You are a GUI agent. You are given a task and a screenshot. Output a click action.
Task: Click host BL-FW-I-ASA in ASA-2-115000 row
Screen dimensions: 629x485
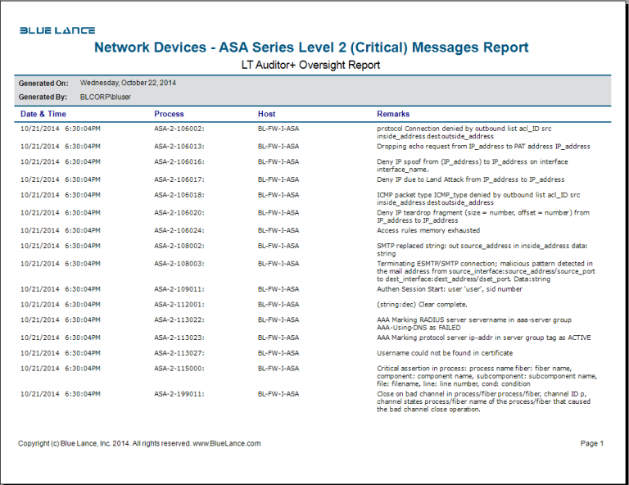[278, 369]
